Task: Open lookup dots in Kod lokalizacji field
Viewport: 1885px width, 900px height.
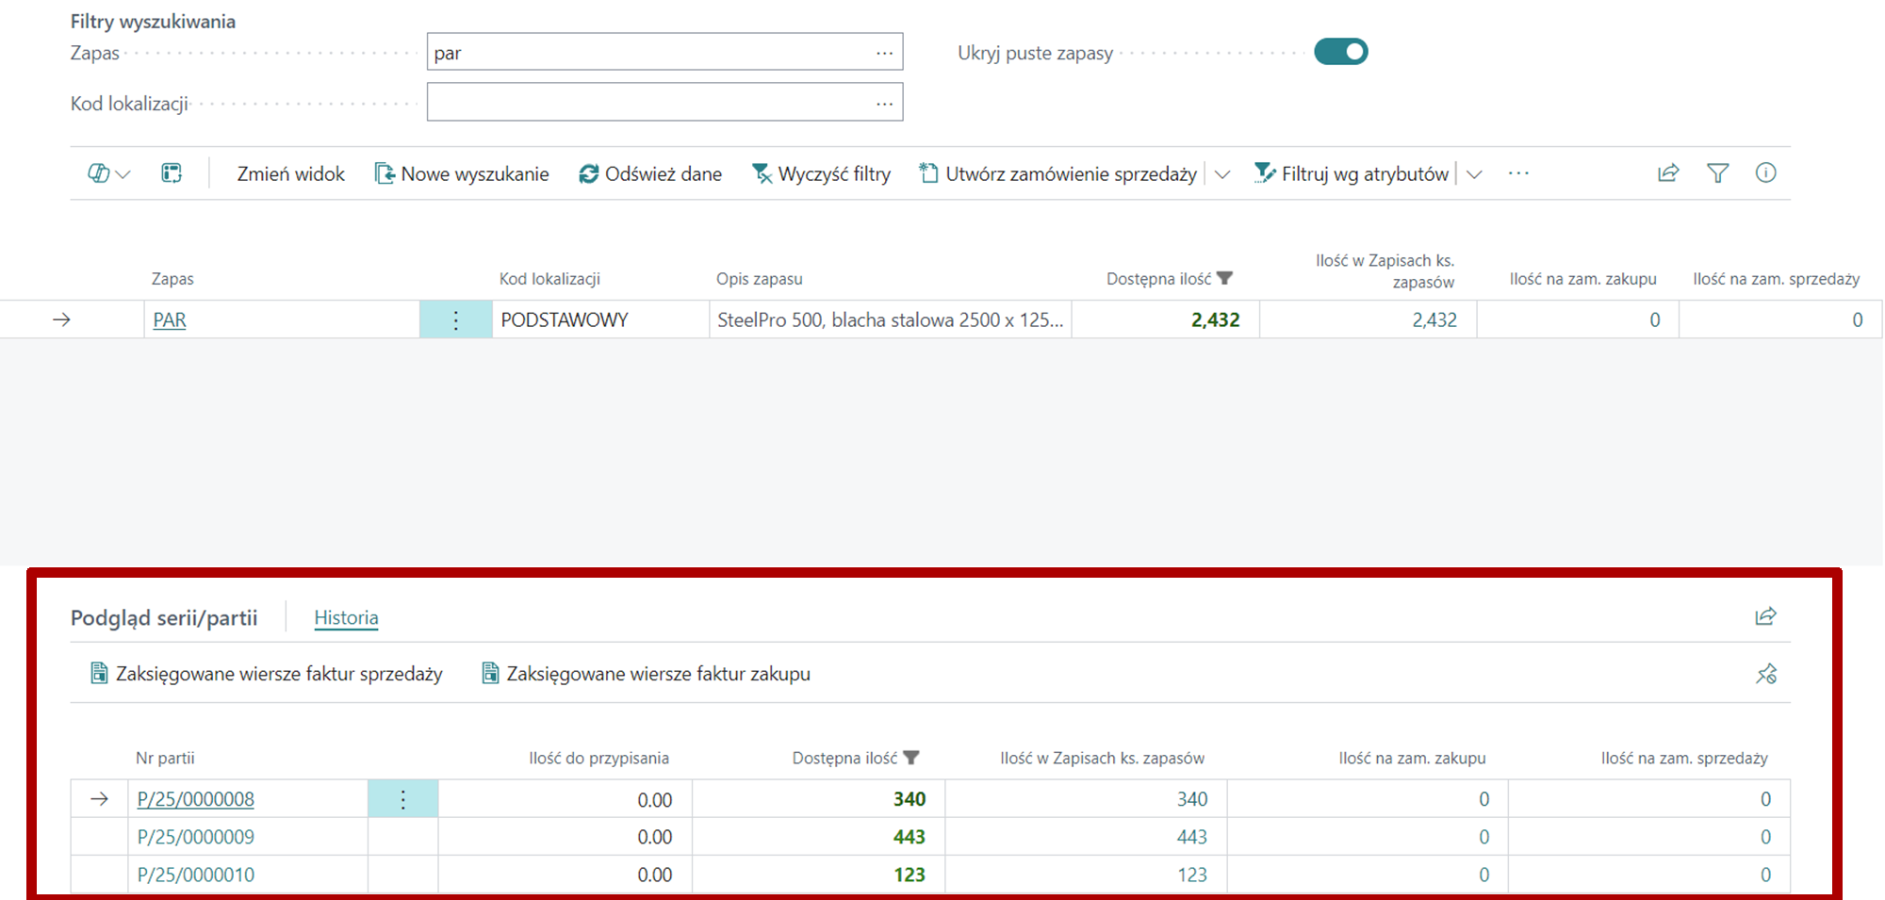Action: [884, 103]
